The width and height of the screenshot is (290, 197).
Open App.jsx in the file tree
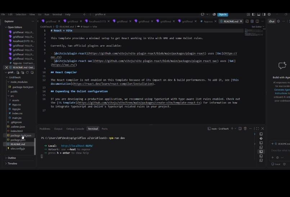(x=16, y=109)
